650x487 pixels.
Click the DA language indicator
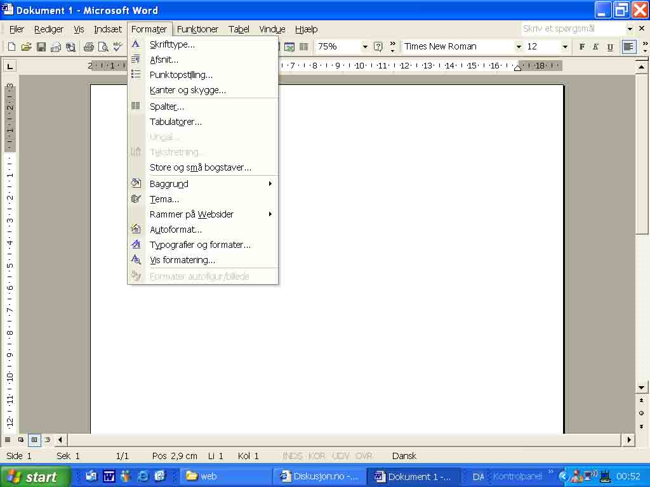click(x=479, y=477)
